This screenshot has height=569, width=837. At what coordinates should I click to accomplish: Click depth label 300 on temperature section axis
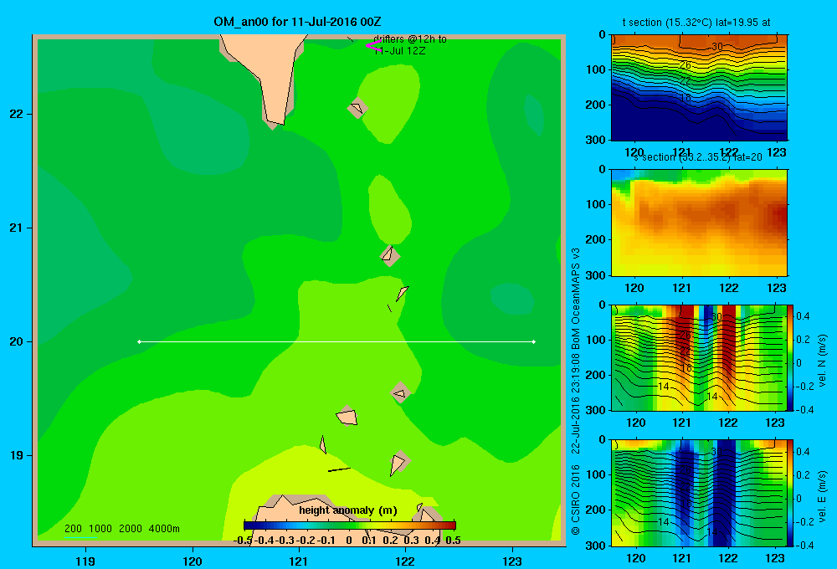(596, 140)
